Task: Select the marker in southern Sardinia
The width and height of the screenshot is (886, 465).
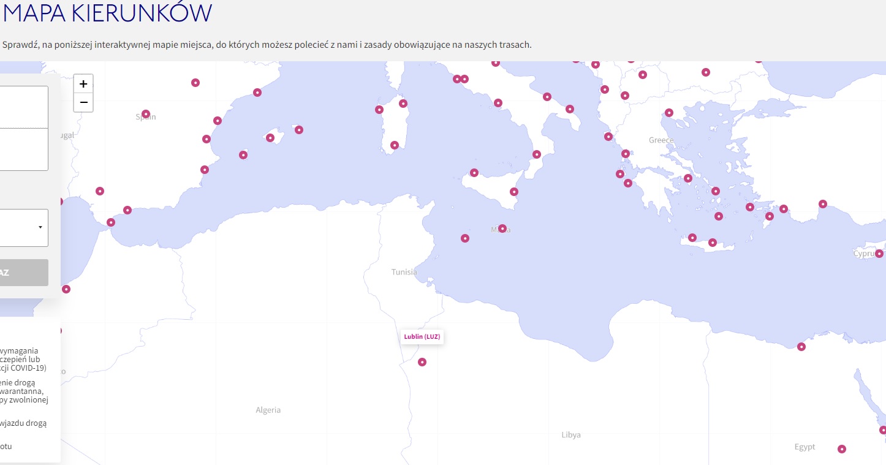Action: (x=395, y=145)
